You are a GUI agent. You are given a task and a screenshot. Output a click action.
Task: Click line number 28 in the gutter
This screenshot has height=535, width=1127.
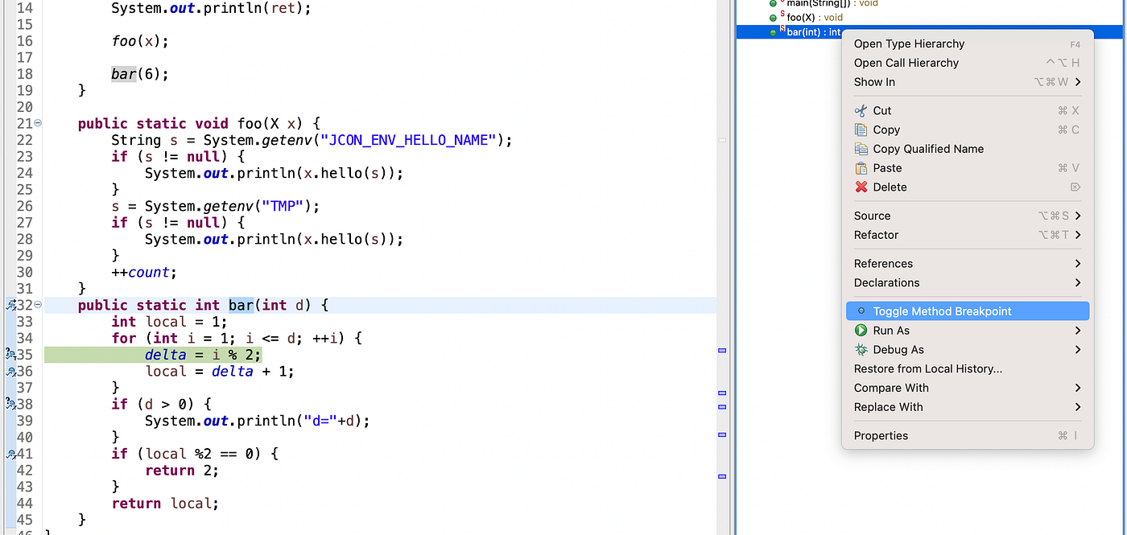[x=24, y=240]
